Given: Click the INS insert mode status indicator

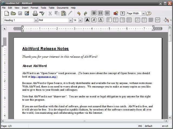Looking at the screenshot, I should [140, 126].
